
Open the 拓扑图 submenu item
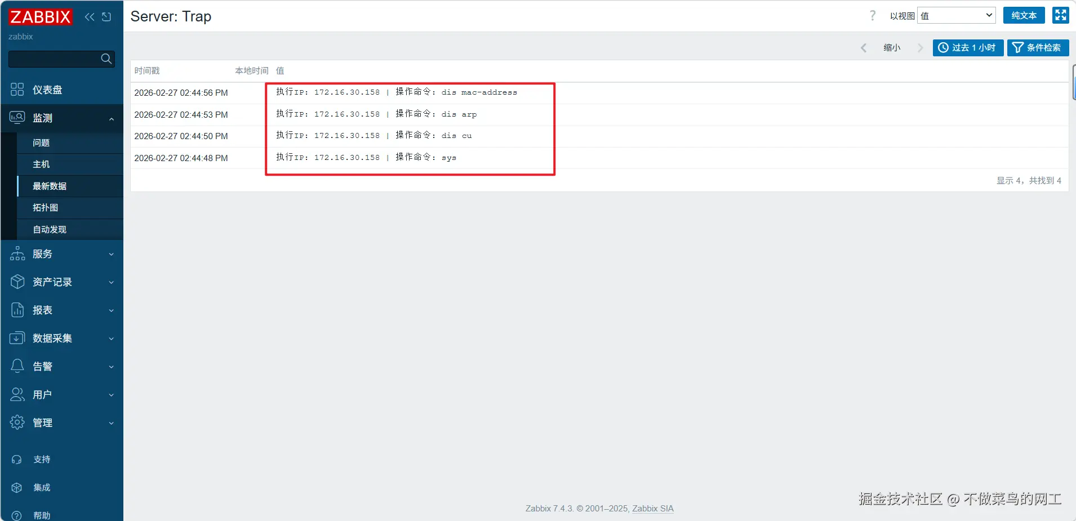click(70, 208)
